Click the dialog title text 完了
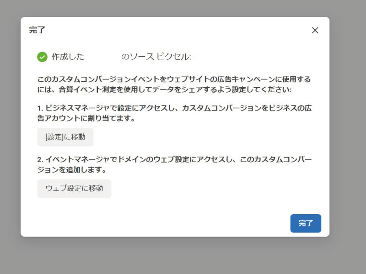This screenshot has height=274, width=366. (x=37, y=30)
